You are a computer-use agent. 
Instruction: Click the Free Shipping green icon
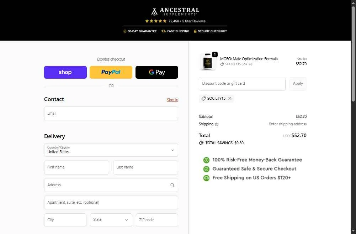tap(206, 178)
